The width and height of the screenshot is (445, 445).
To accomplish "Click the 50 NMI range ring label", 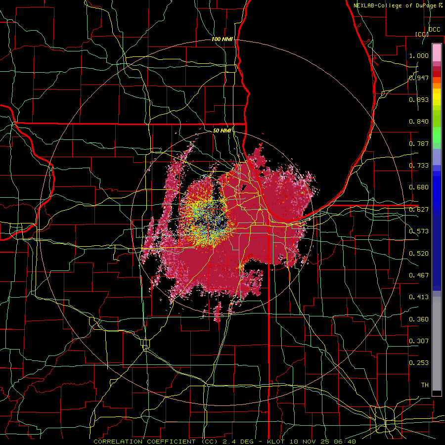I will pos(222,131).
